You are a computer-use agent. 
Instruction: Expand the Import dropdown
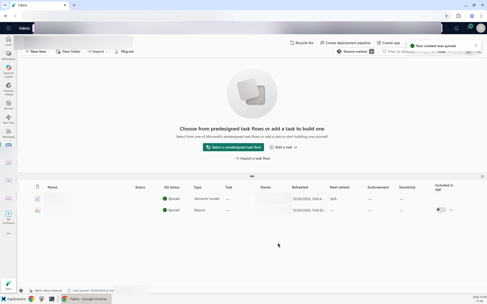coord(97,52)
